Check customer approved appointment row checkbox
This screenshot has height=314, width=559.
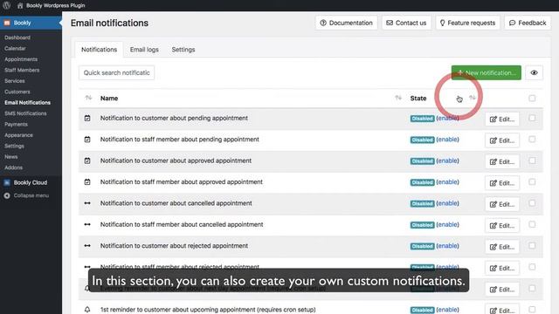(532, 160)
